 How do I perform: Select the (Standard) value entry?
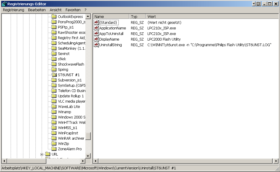coord(108,22)
